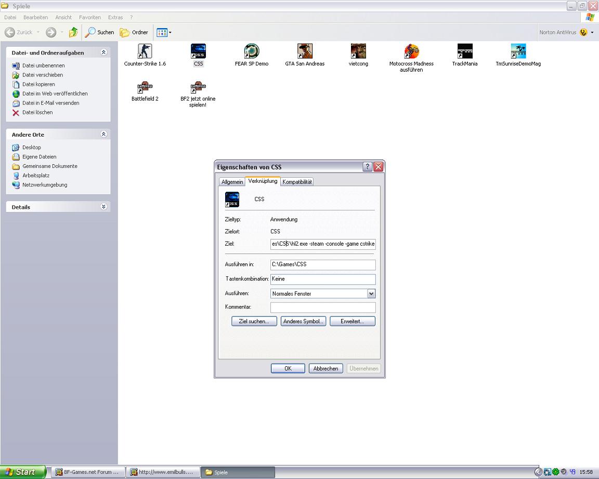Switch to the emilbulls taskbar window
Image resolution: width=599 pixels, height=479 pixels.
coord(163,472)
